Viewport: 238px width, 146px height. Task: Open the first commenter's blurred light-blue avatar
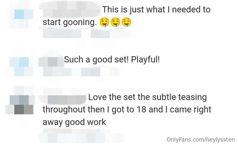pyautogui.click(x=21, y=17)
